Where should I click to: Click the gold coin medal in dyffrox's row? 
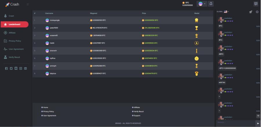[197, 58]
